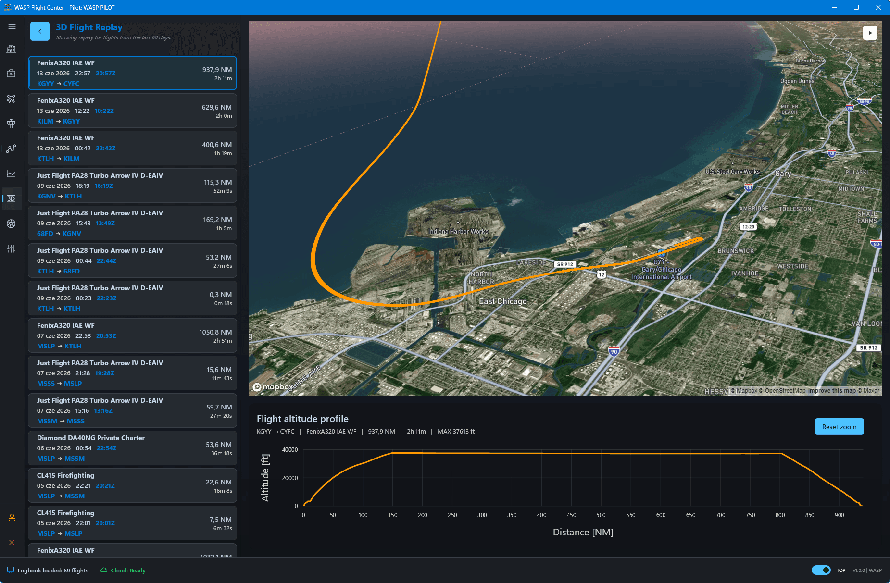Open the route nodes icon in sidebar
This screenshot has height=583, width=890.
[11, 149]
